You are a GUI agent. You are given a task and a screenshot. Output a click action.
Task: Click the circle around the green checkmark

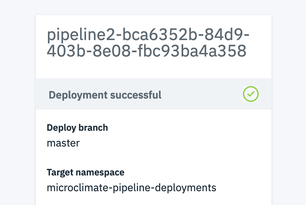click(x=251, y=87)
